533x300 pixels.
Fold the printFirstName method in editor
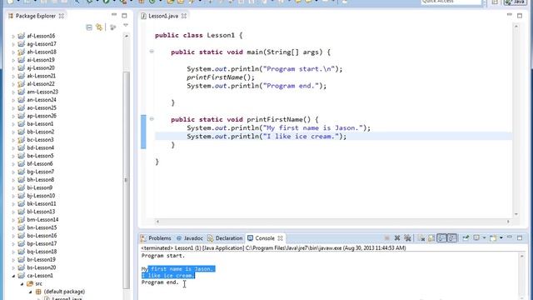click(x=152, y=119)
